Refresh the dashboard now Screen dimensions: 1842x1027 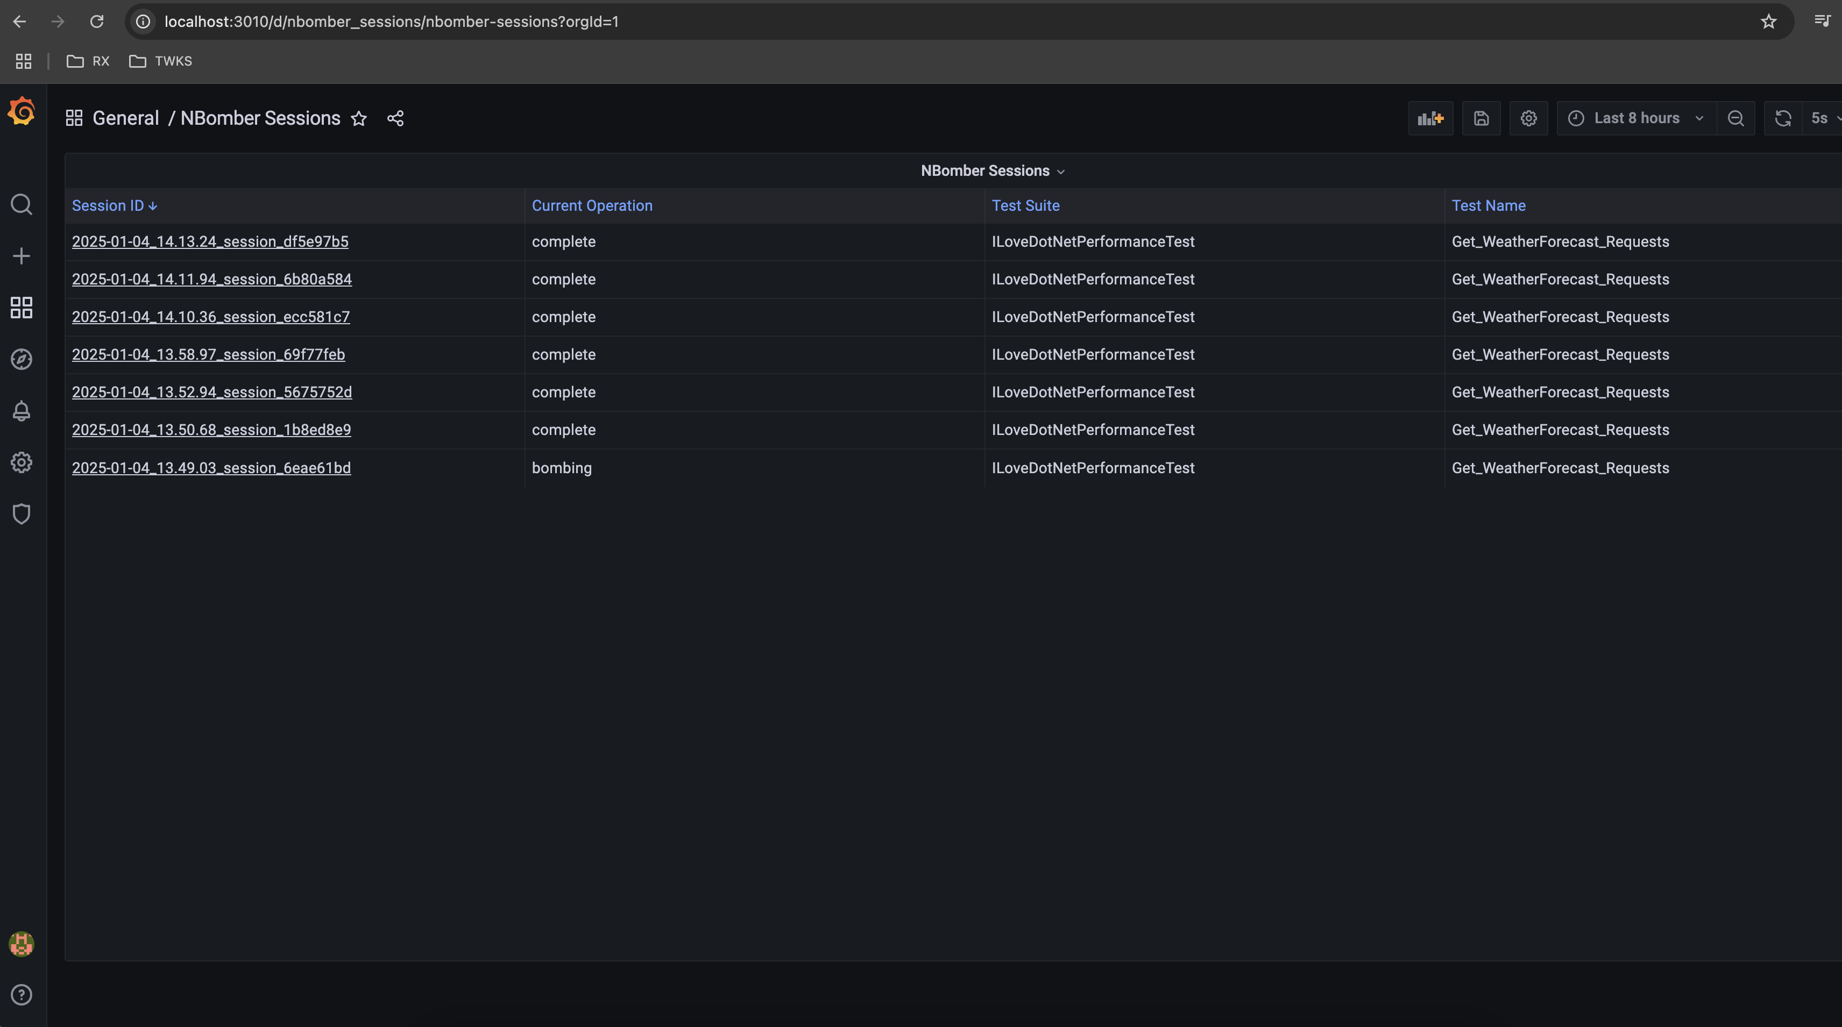coord(1783,119)
